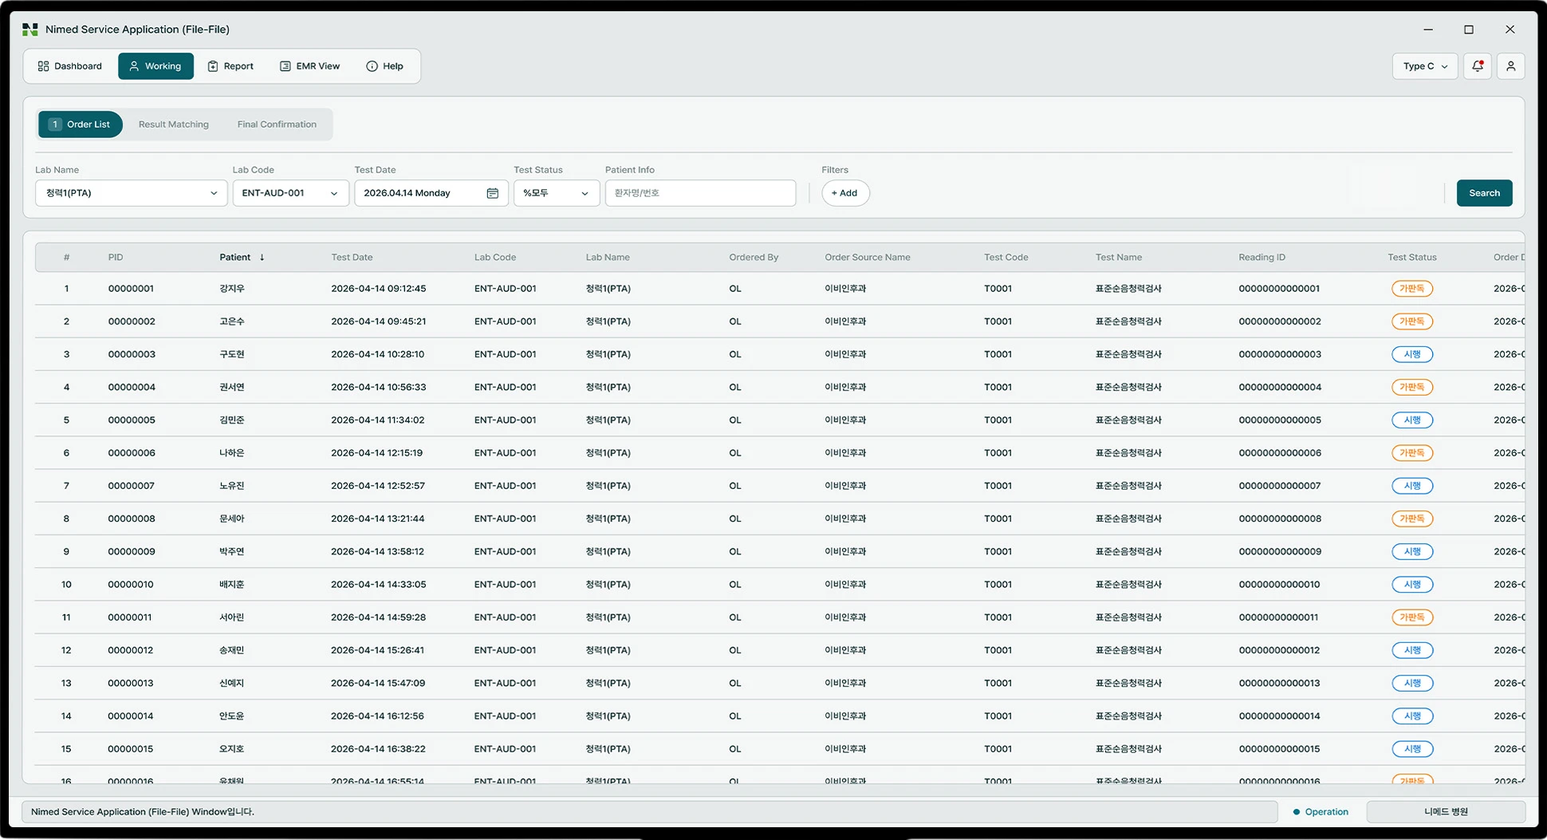The image size is (1547, 840).
Task: Click the Test Status column header
Action: pyautogui.click(x=1411, y=258)
